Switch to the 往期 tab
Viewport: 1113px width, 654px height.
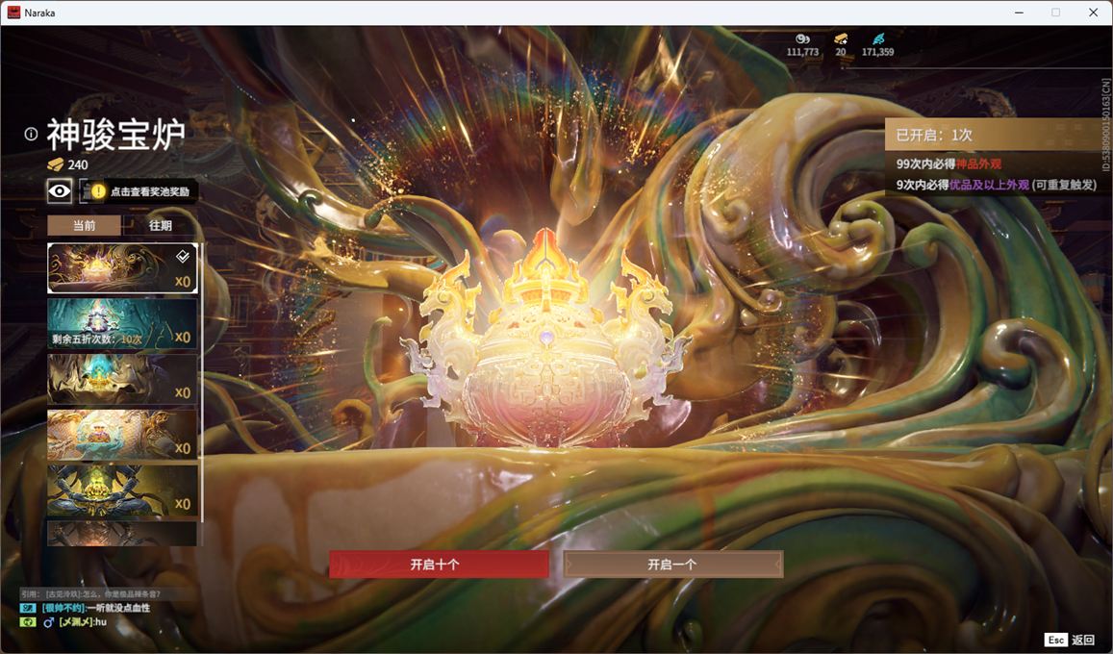(x=161, y=226)
